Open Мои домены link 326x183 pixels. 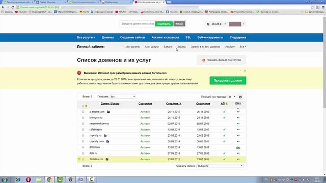coord(132,47)
